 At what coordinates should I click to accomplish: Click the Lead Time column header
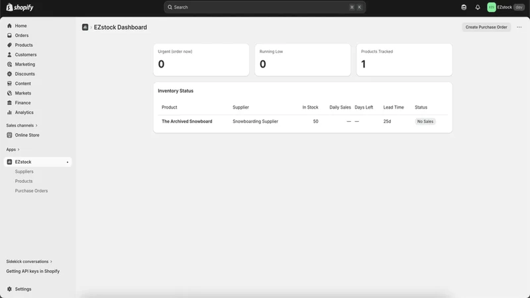394,107
